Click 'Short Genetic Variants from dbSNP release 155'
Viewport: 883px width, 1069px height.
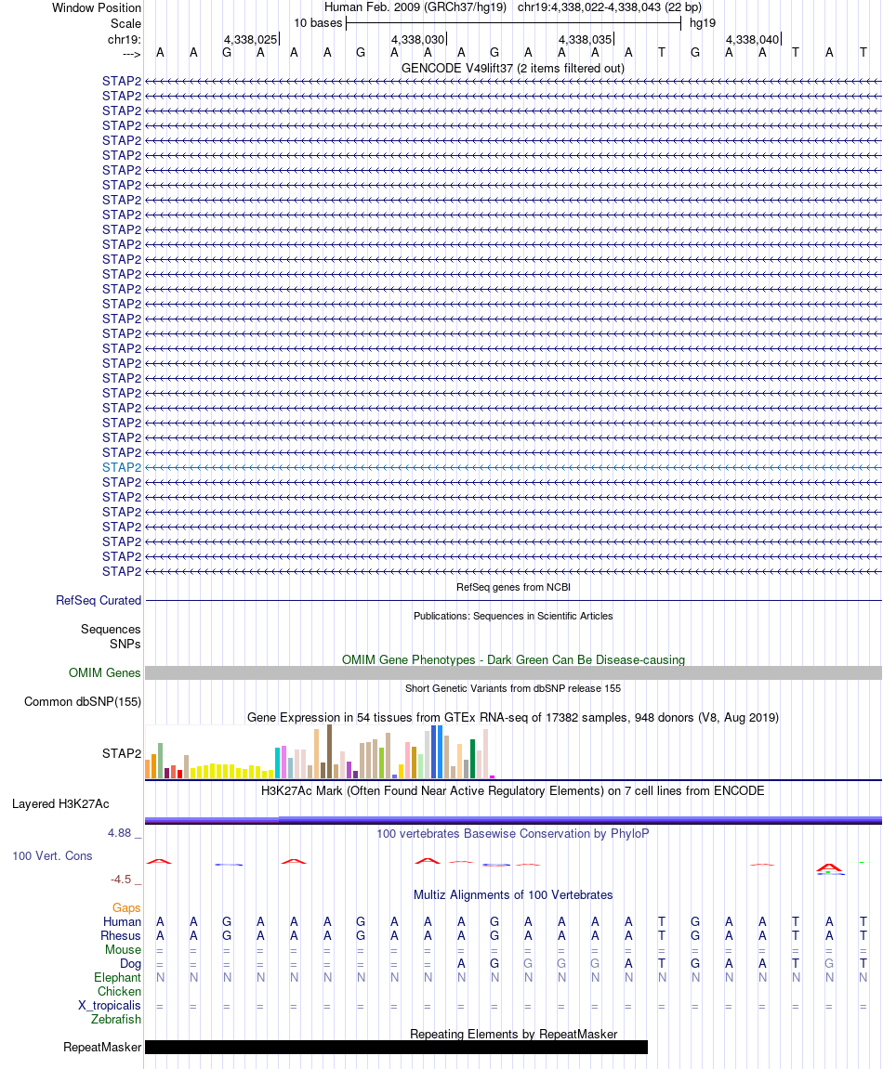(513, 688)
